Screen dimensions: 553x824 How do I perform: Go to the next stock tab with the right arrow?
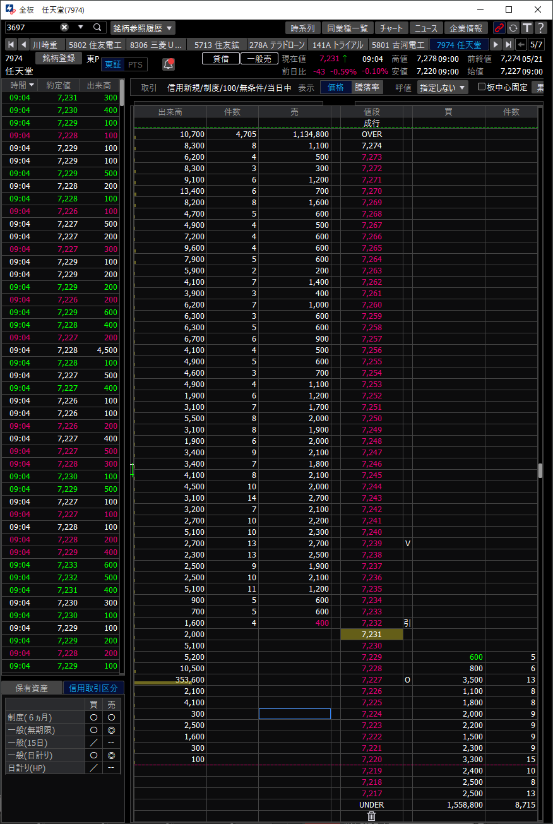[x=496, y=45]
